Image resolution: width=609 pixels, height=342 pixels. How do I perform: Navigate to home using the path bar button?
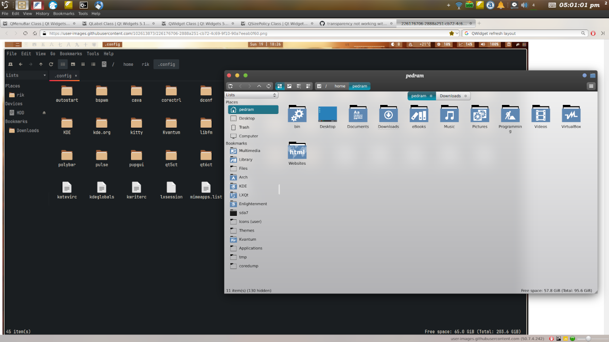click(340, 86)
